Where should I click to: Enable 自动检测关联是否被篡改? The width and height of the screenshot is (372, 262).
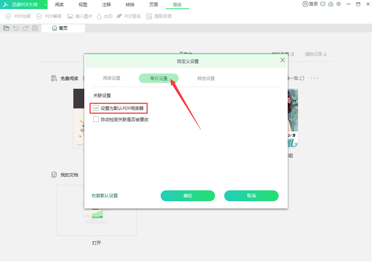click(96, 119)
